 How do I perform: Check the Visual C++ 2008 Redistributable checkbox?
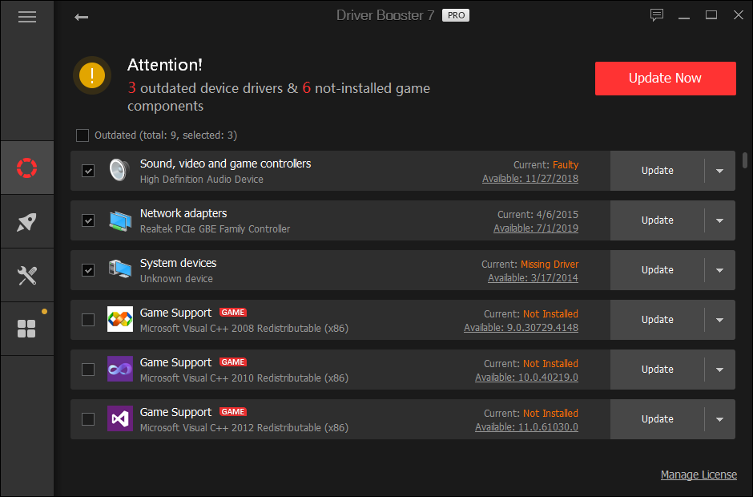(88, 320)
